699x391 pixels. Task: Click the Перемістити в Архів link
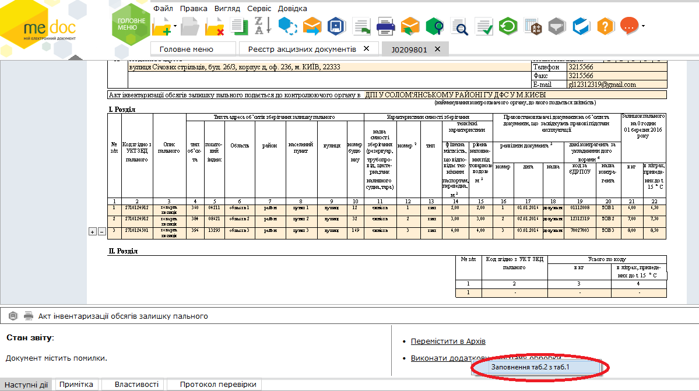click(448, 341)
